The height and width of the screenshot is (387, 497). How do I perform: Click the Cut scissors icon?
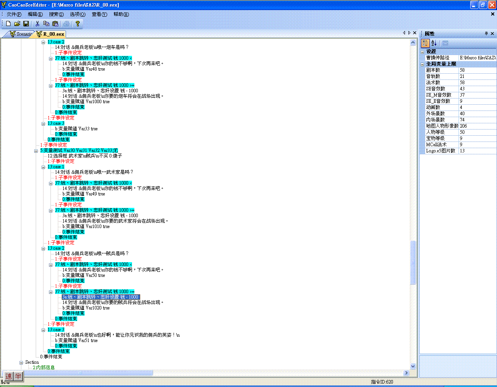click(x=37, y=24)
